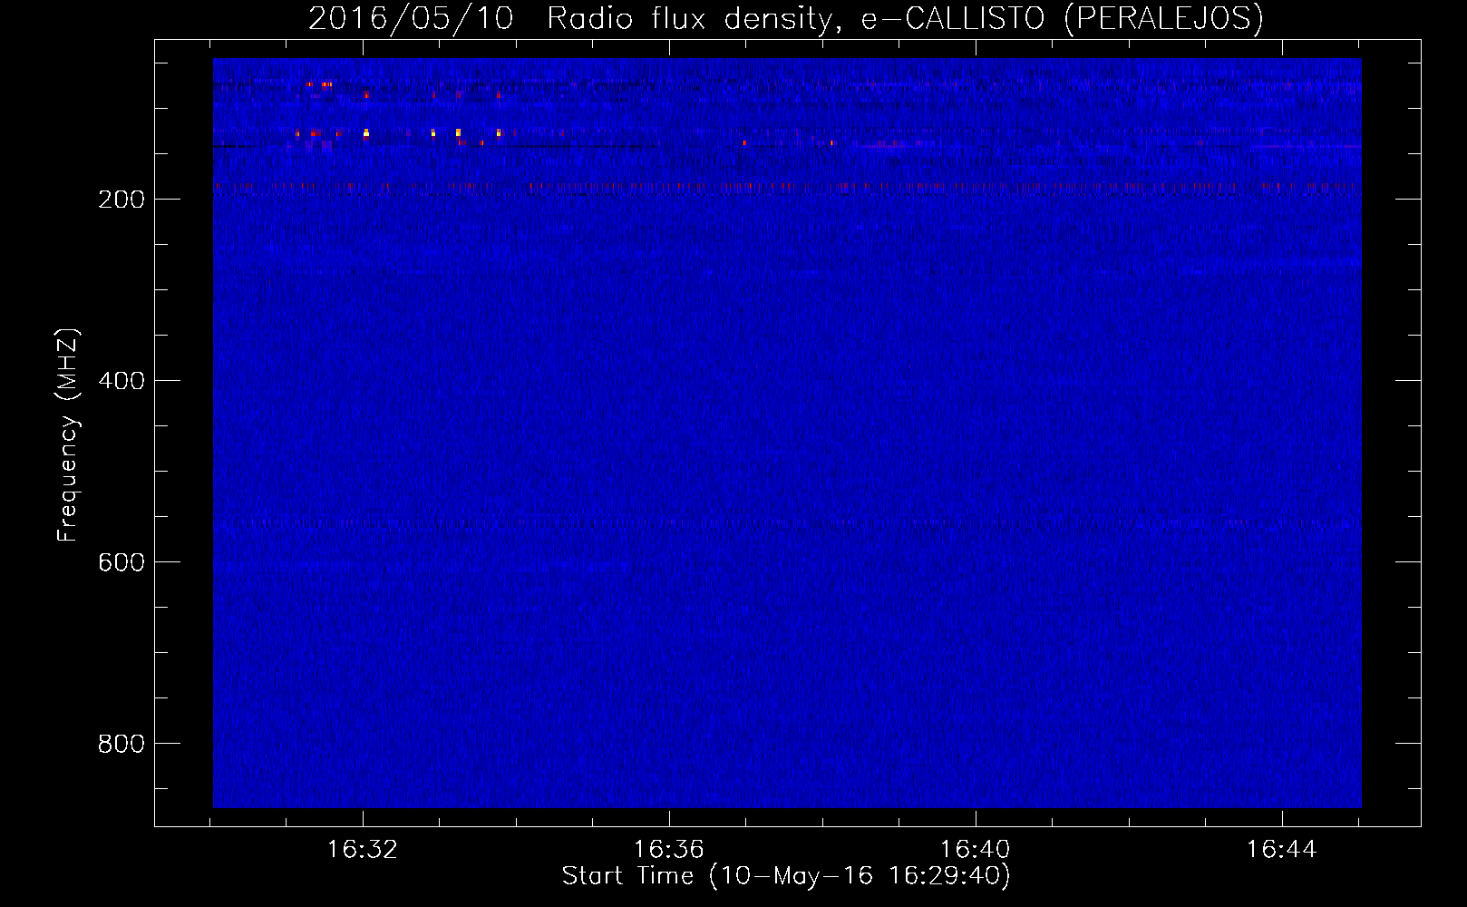Click the 200 frequency tick label
1467x907 pixels.
[x=121, y=200]
